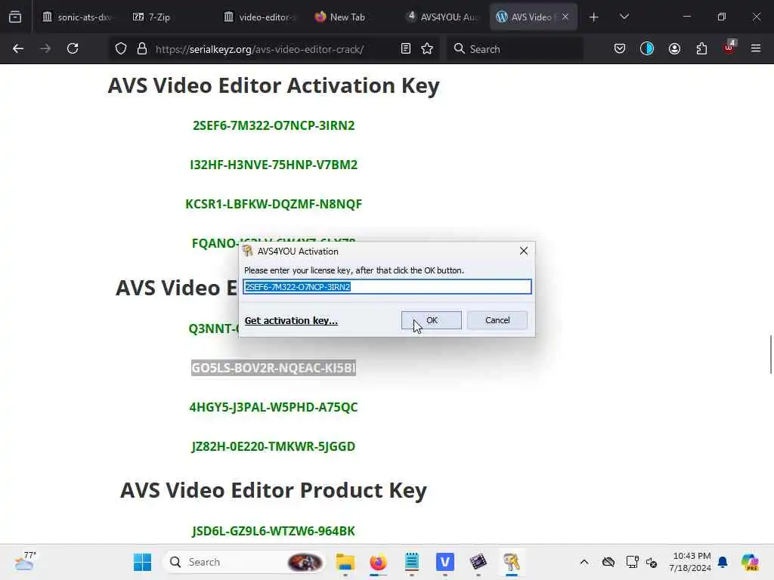Screen dimensions: 774x580
Task: Switch to the AVS4YOU tab
Action: 442,17
